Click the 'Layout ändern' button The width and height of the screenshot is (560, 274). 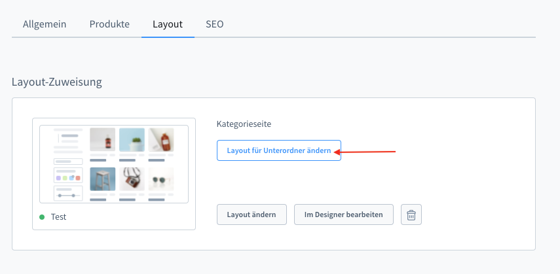coord(252,214)
